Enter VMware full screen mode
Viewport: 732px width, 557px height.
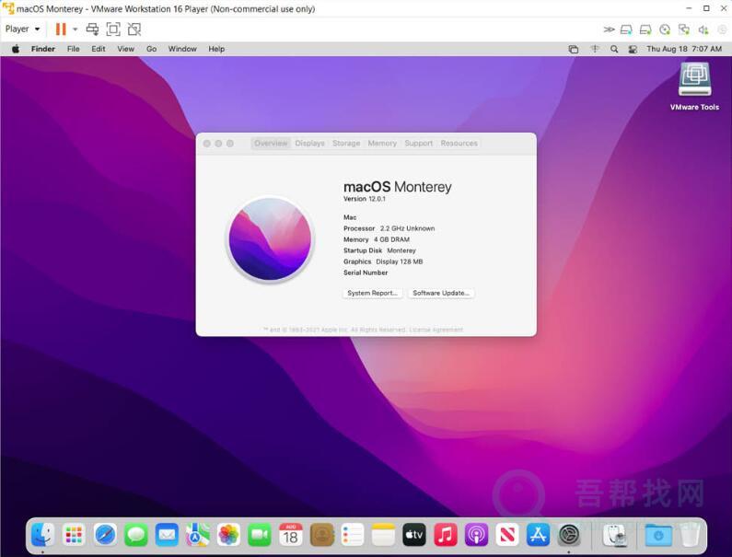[113, 29]
